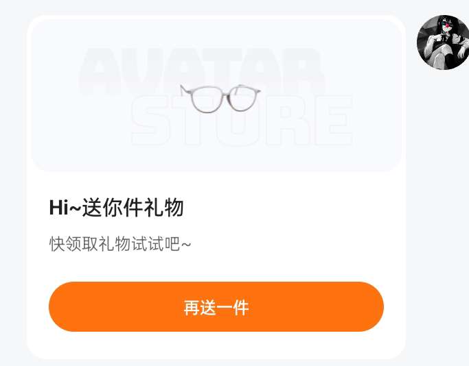Tap the 再送 characters on the button
This screenshot has height=366, width=469.
point(200,308)
